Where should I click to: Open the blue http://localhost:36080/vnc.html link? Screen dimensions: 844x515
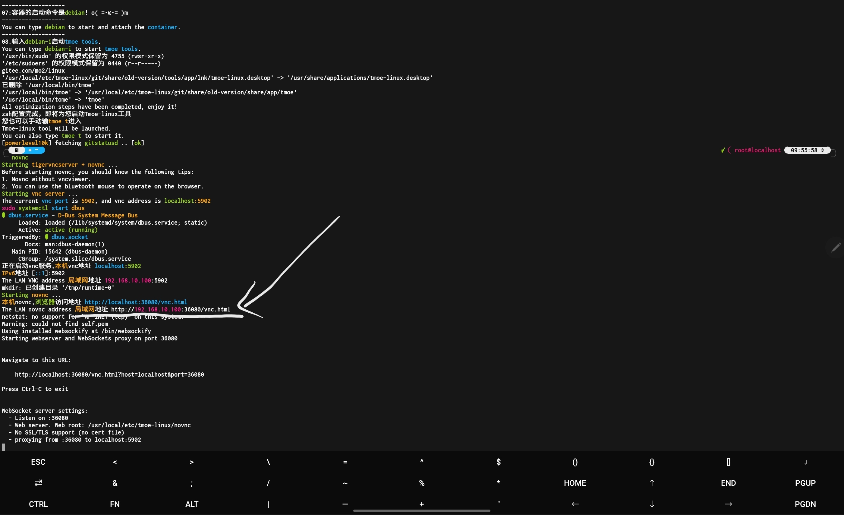coord(136,302)
